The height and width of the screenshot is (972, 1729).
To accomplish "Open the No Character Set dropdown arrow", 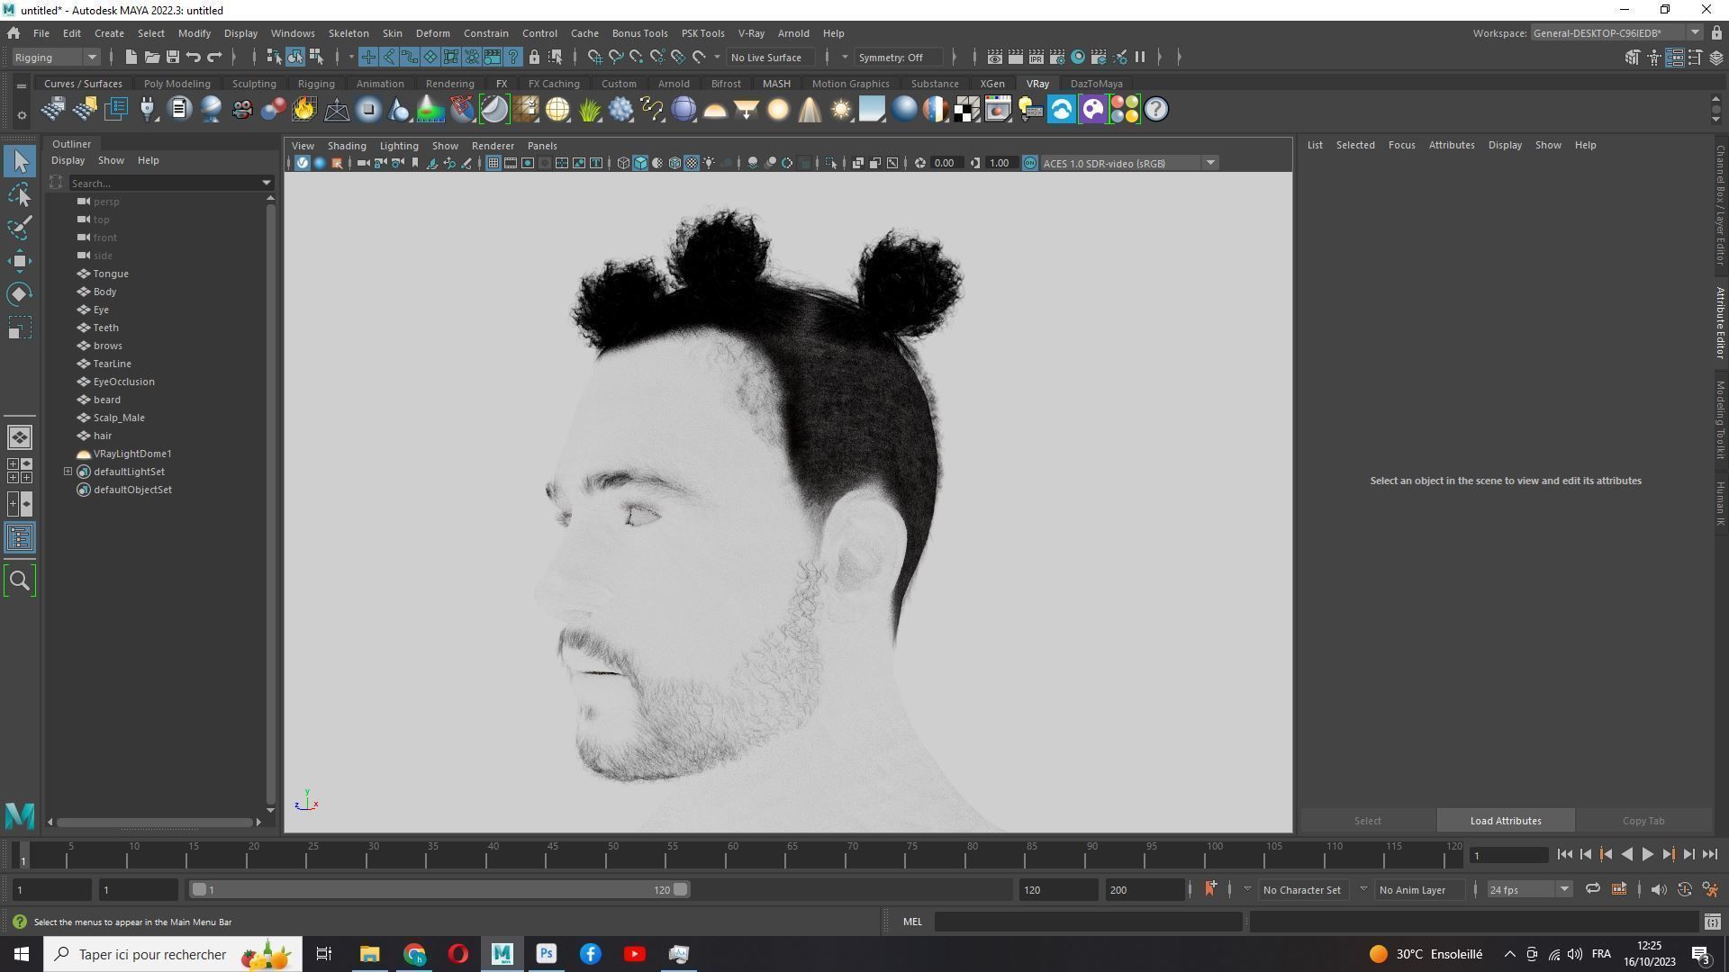I will (x=1248, y=889).
